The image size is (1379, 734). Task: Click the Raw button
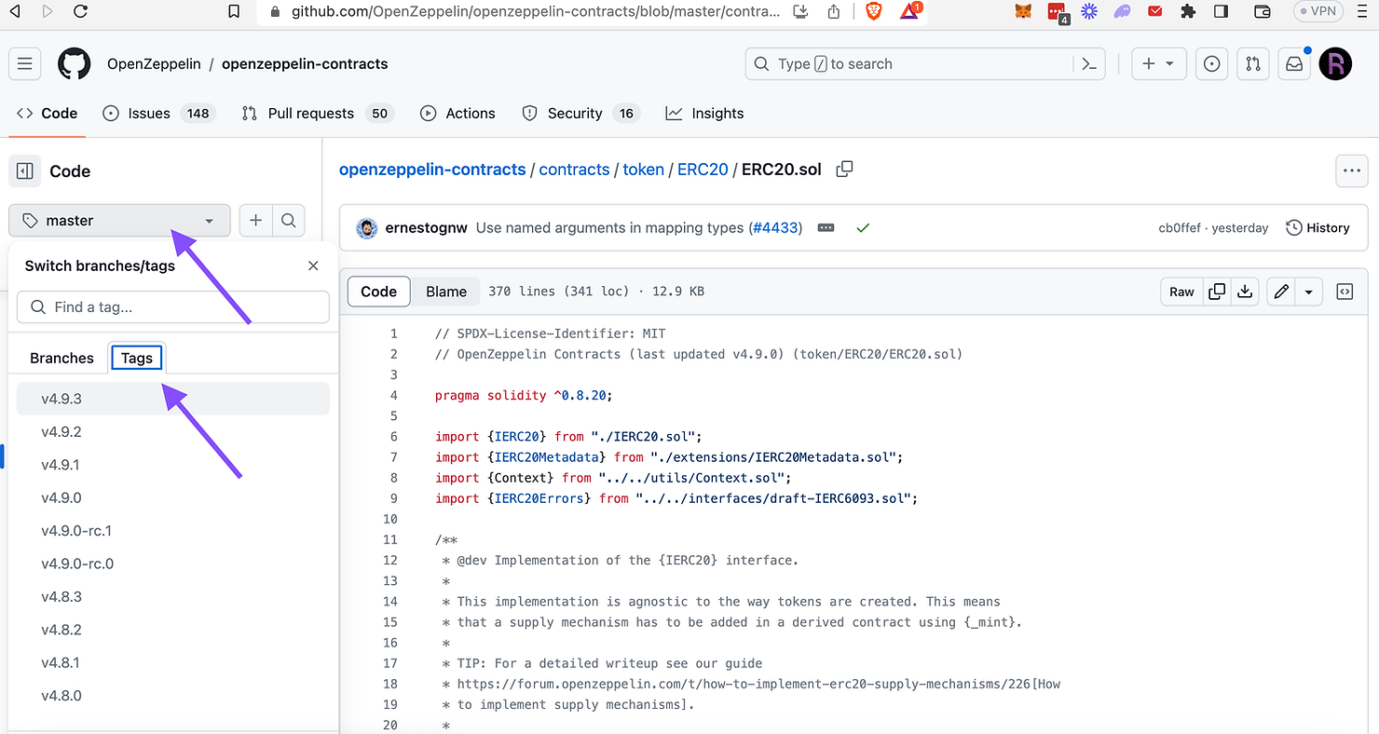[1181, 292]
